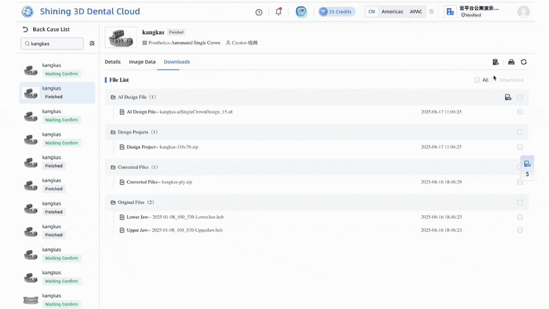Open notifications bell icon
The image size is (549, 309).
tap(278, 12)
